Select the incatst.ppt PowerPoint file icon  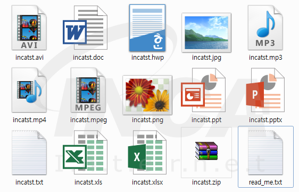pyautogui.click(x=203, y=90)
